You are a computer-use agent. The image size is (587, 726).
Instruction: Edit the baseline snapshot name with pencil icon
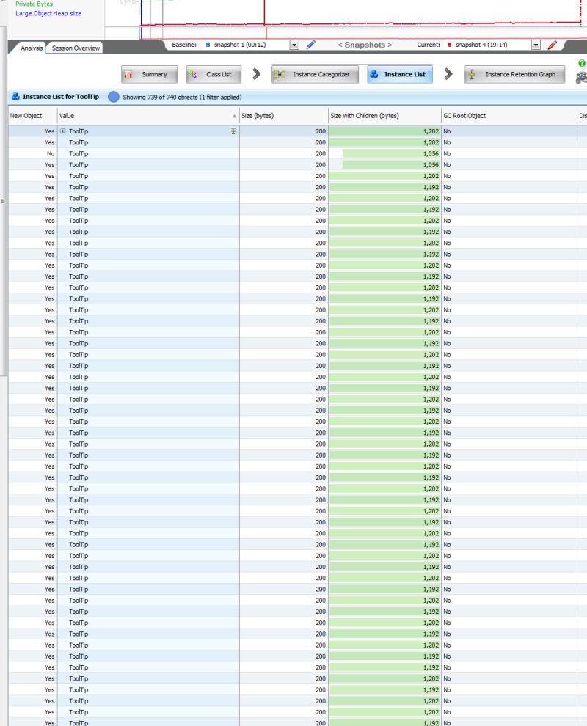tap(310, 44)
